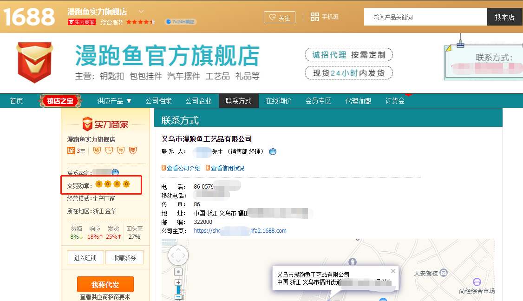Click the 收藏领券 button
The width and height of the screenshot is (523, 301).
point(124,258)
